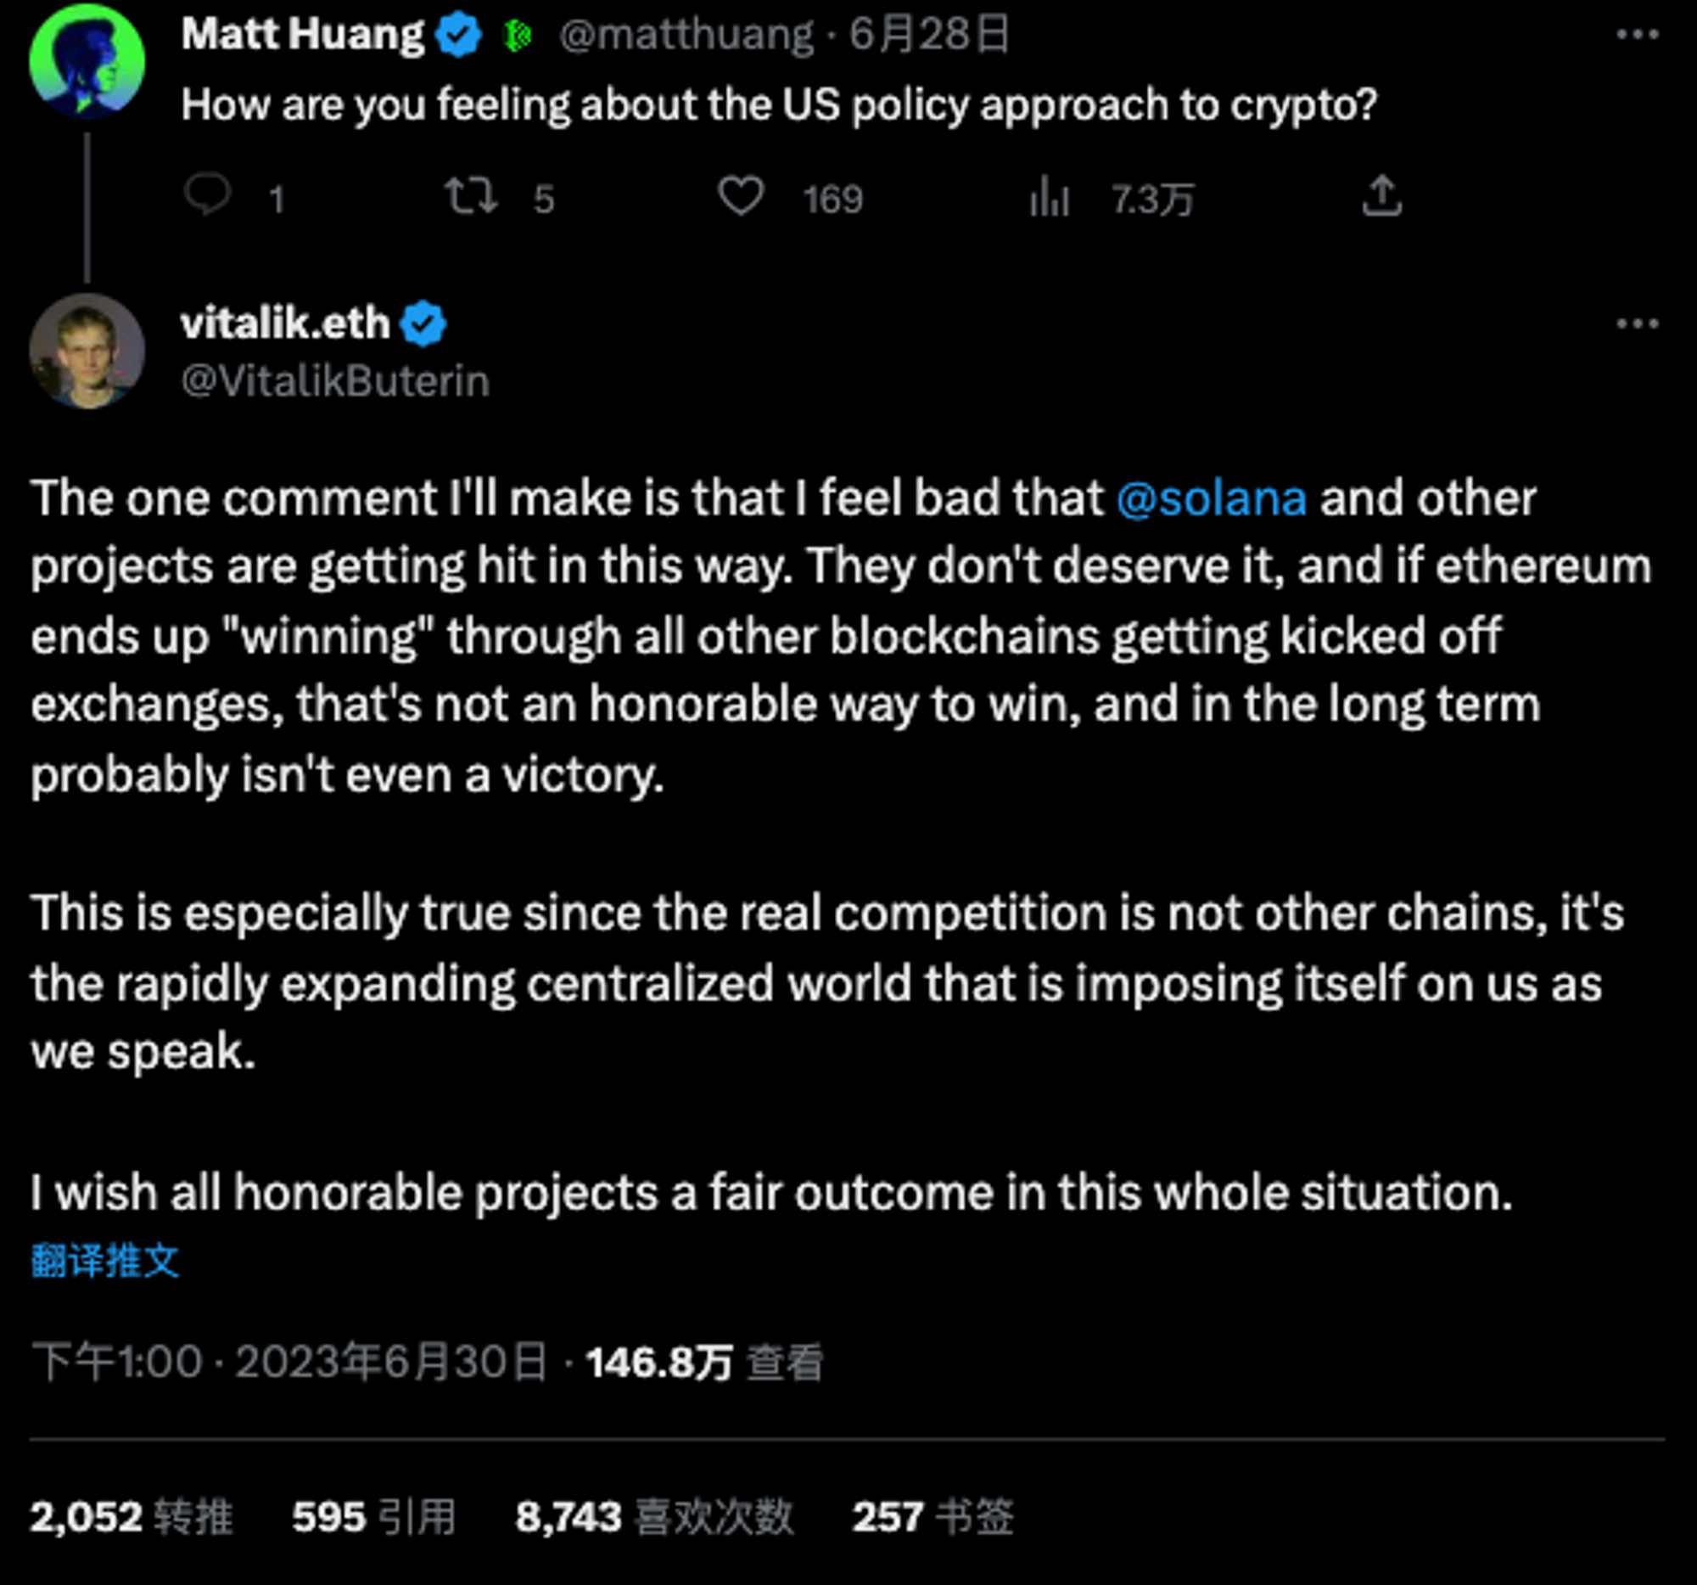Open the more menu on Matt Huang's tweet
1697x1585 pixels.
[x=1638, y=35]
